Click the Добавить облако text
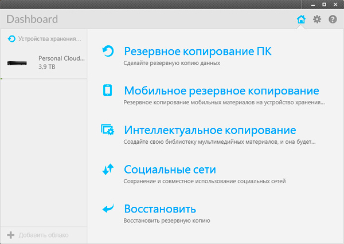344x244 pixels. tap(44, 235)
